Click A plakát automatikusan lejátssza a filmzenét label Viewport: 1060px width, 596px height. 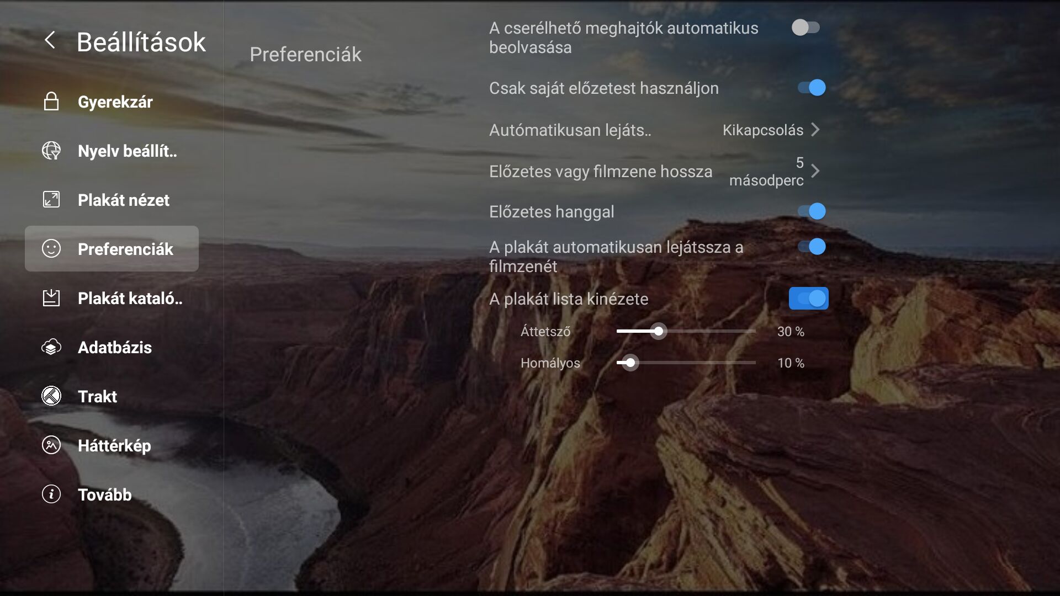pos(616,257)
